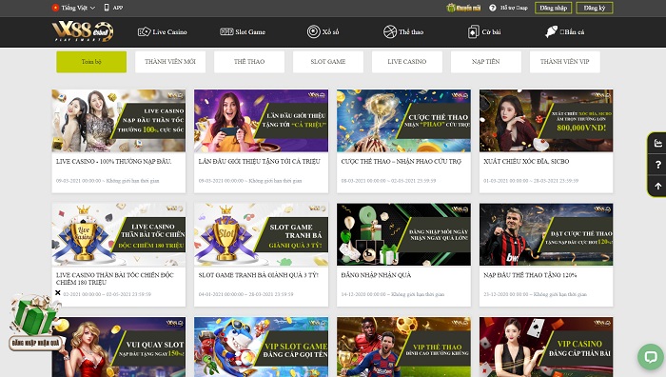
Task: Switch to the THÀNH VIÊN VIP tab
Action: point(564,62)
